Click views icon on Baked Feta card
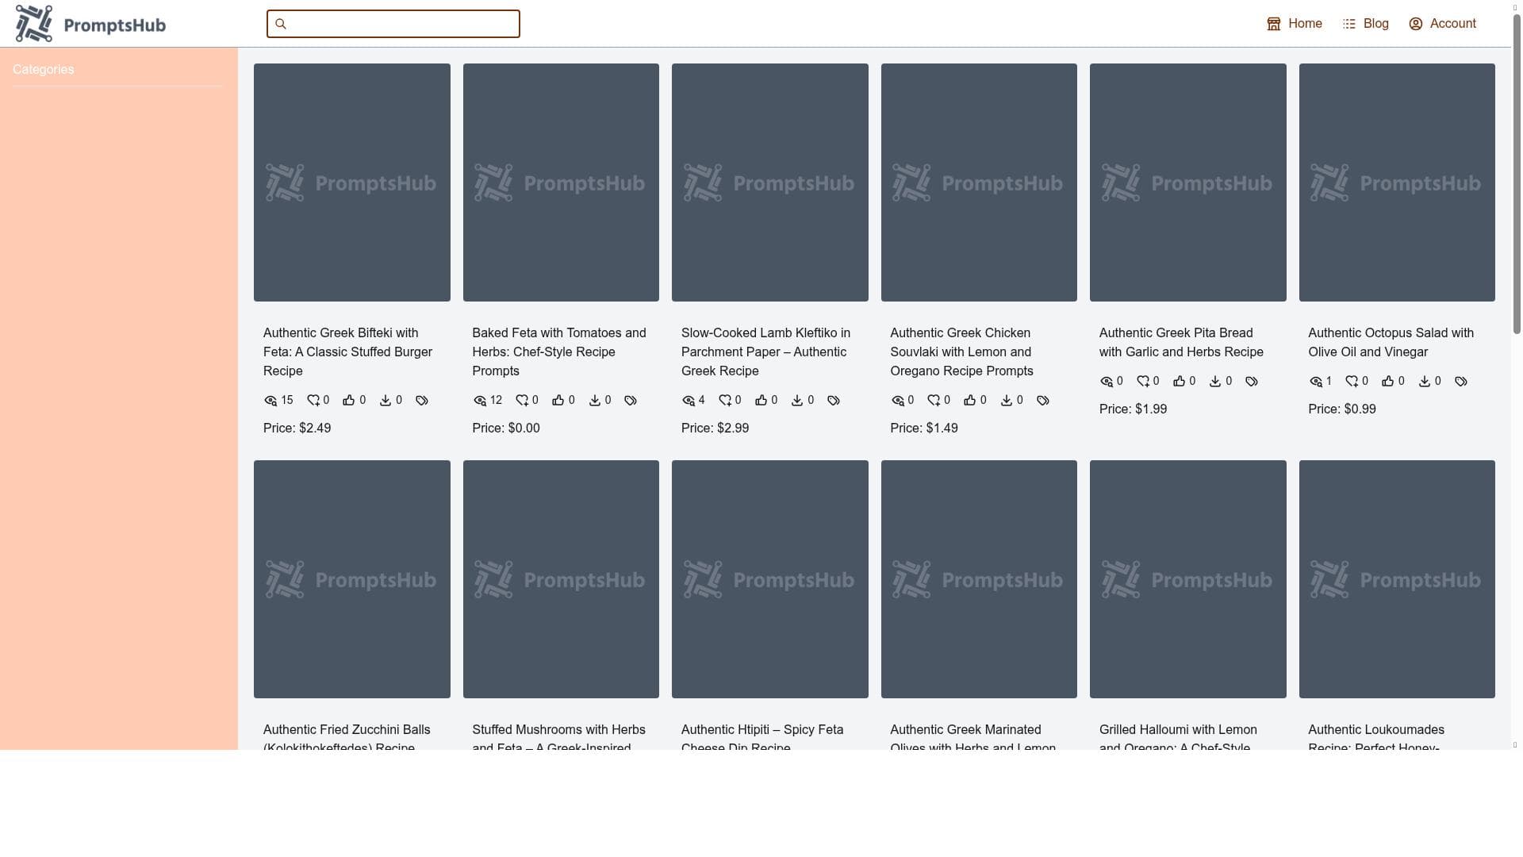The height and width of the screenshot is (857, 1523). point(480,401)
